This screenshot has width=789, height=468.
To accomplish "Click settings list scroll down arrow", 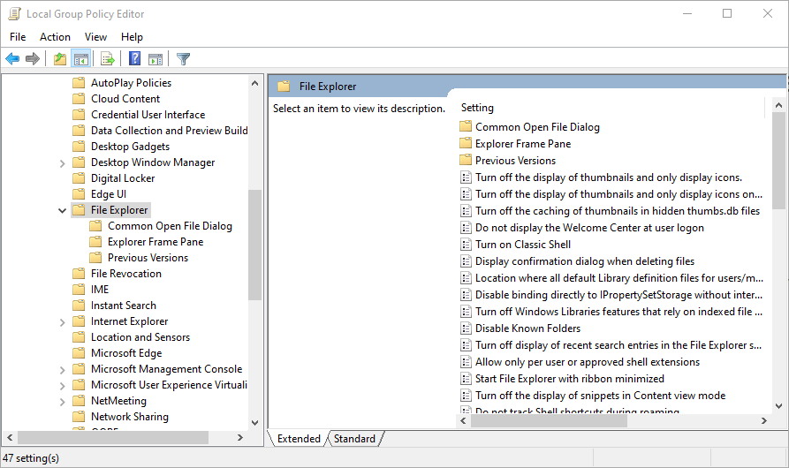I will 778,406.
